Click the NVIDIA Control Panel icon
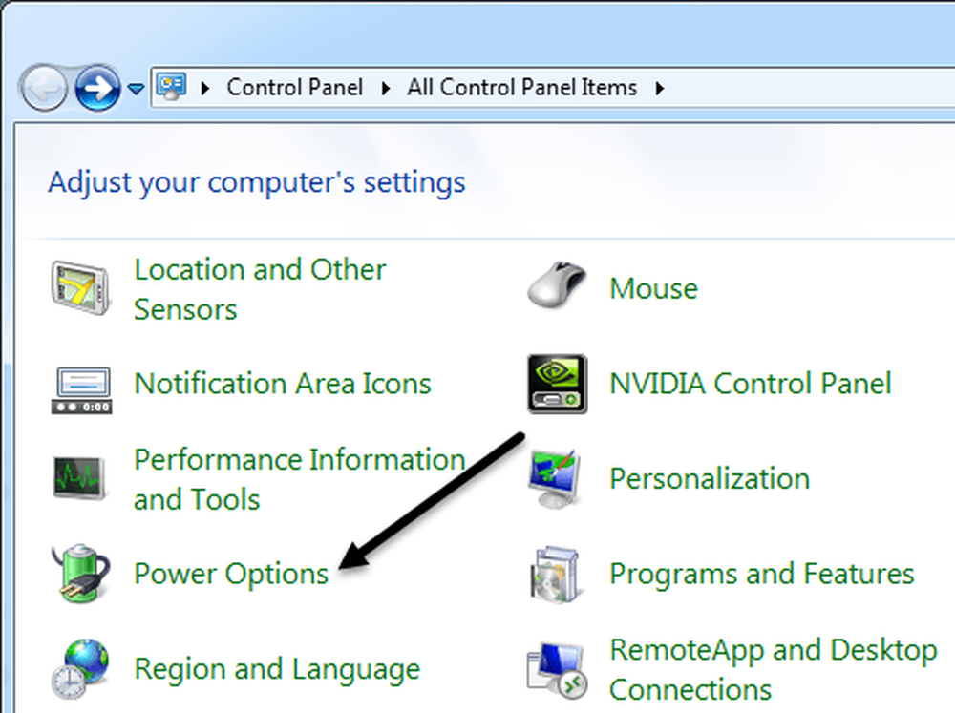This screenshot has width=955, height=713. tap(558, 384)
